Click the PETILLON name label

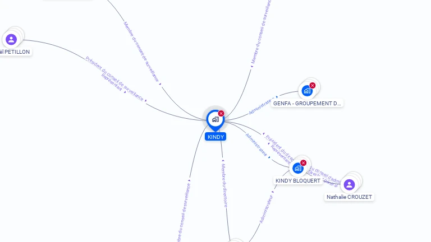(x=15, y=52)
